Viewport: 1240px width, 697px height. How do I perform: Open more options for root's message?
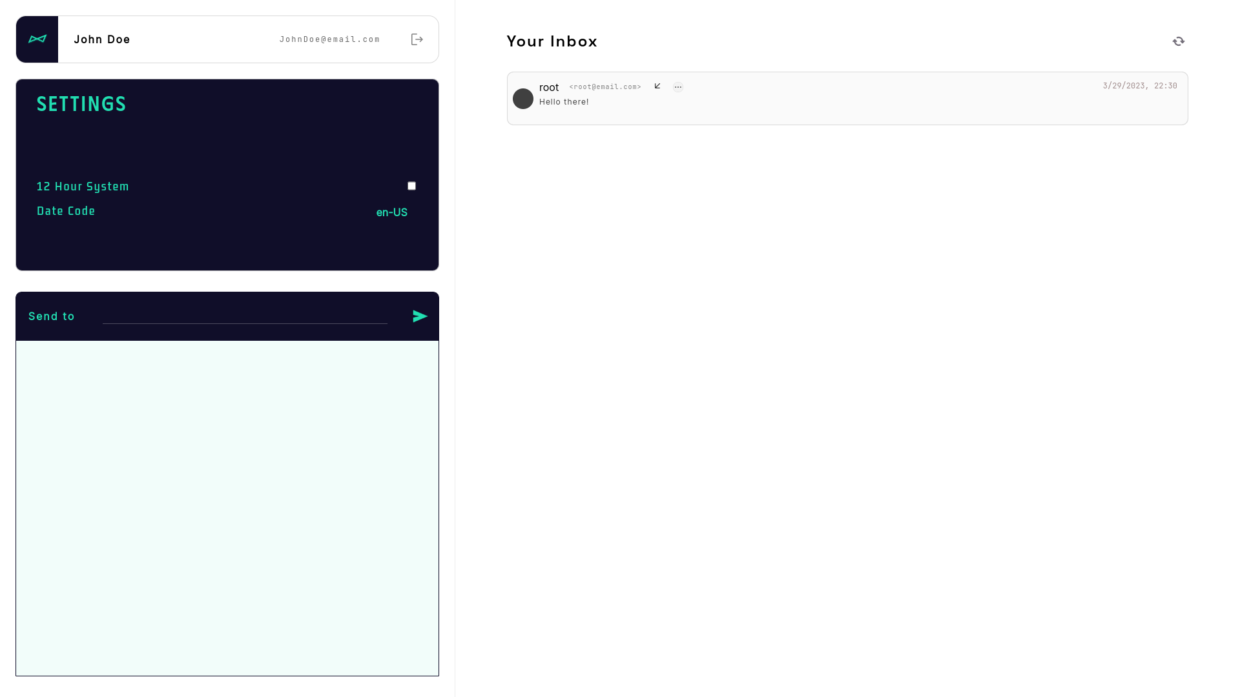[677, 86]
